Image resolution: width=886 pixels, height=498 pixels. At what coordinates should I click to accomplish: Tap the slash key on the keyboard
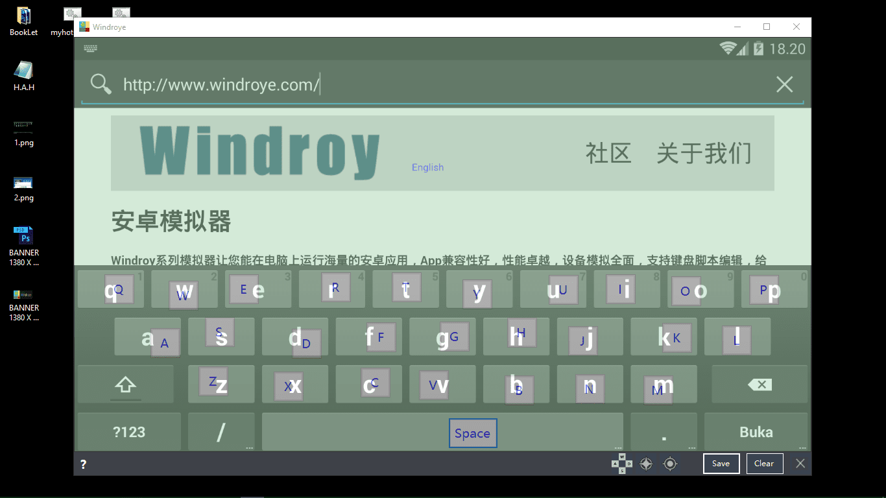(x=221, y=432)
